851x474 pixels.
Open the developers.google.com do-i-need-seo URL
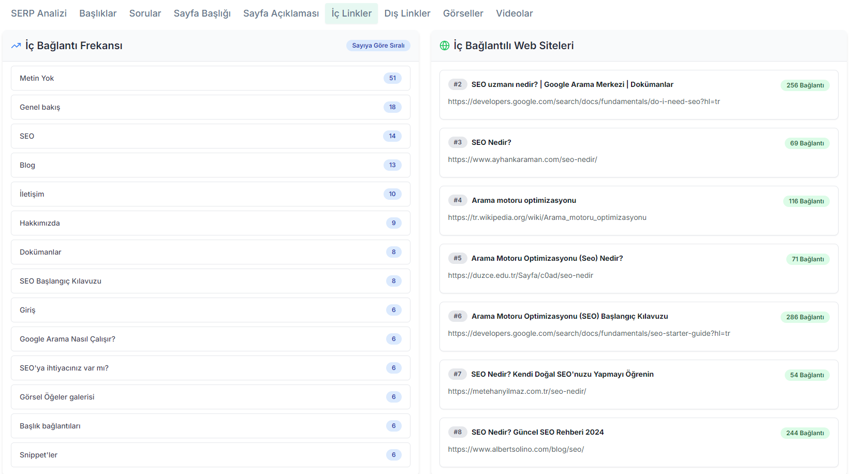point(583,101)
